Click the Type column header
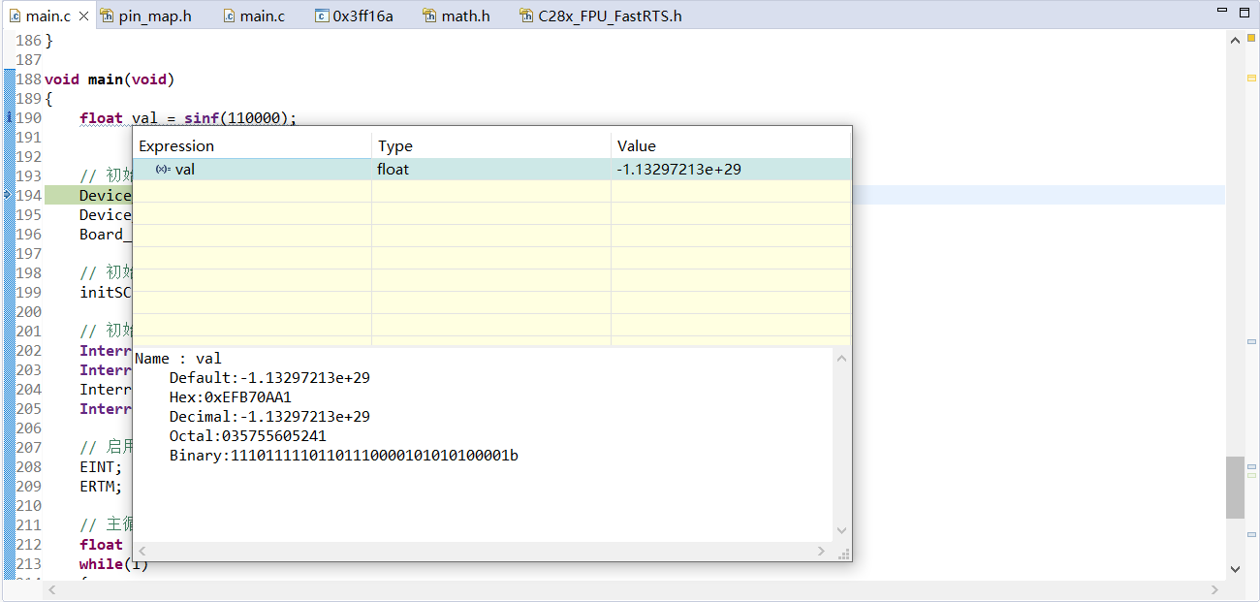This screenshot has width=1260, height=602. [x=394, y=146]
